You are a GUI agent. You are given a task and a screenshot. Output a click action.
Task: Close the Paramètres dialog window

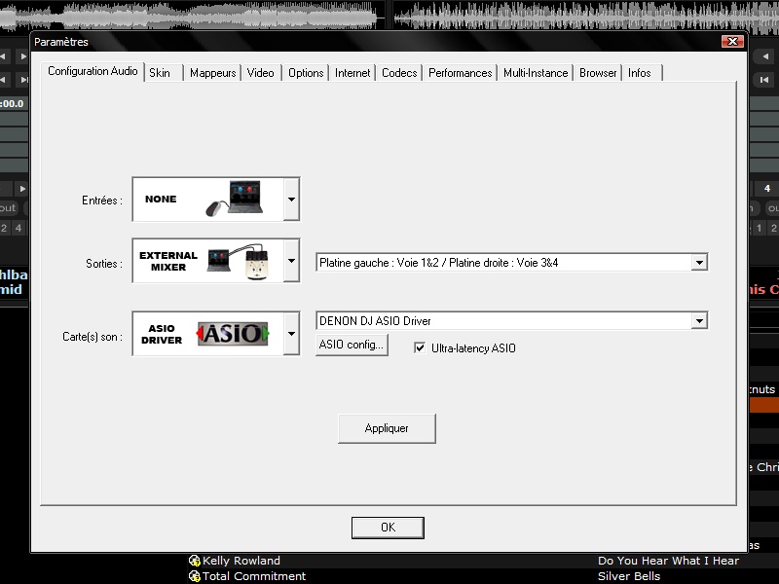pos(732,42)
